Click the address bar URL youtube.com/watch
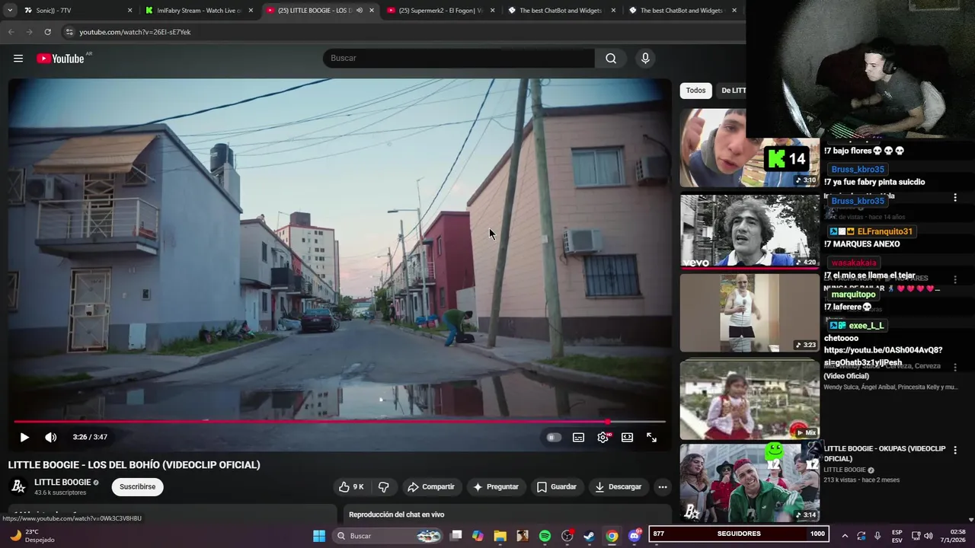Image resolution: width=975 pixels, height=548 pixels. tap(135, 32)
